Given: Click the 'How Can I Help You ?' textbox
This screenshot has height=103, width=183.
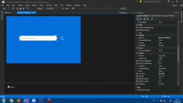Looking at the screenshot, I should (x=38, y=38).
